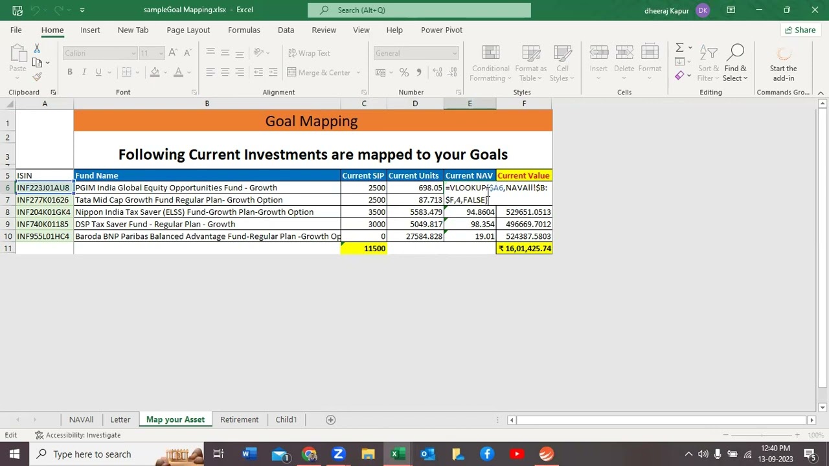Screen dimensions: 829x466
Task: Open the Power Pivot tab
Action: pos(442,30)
